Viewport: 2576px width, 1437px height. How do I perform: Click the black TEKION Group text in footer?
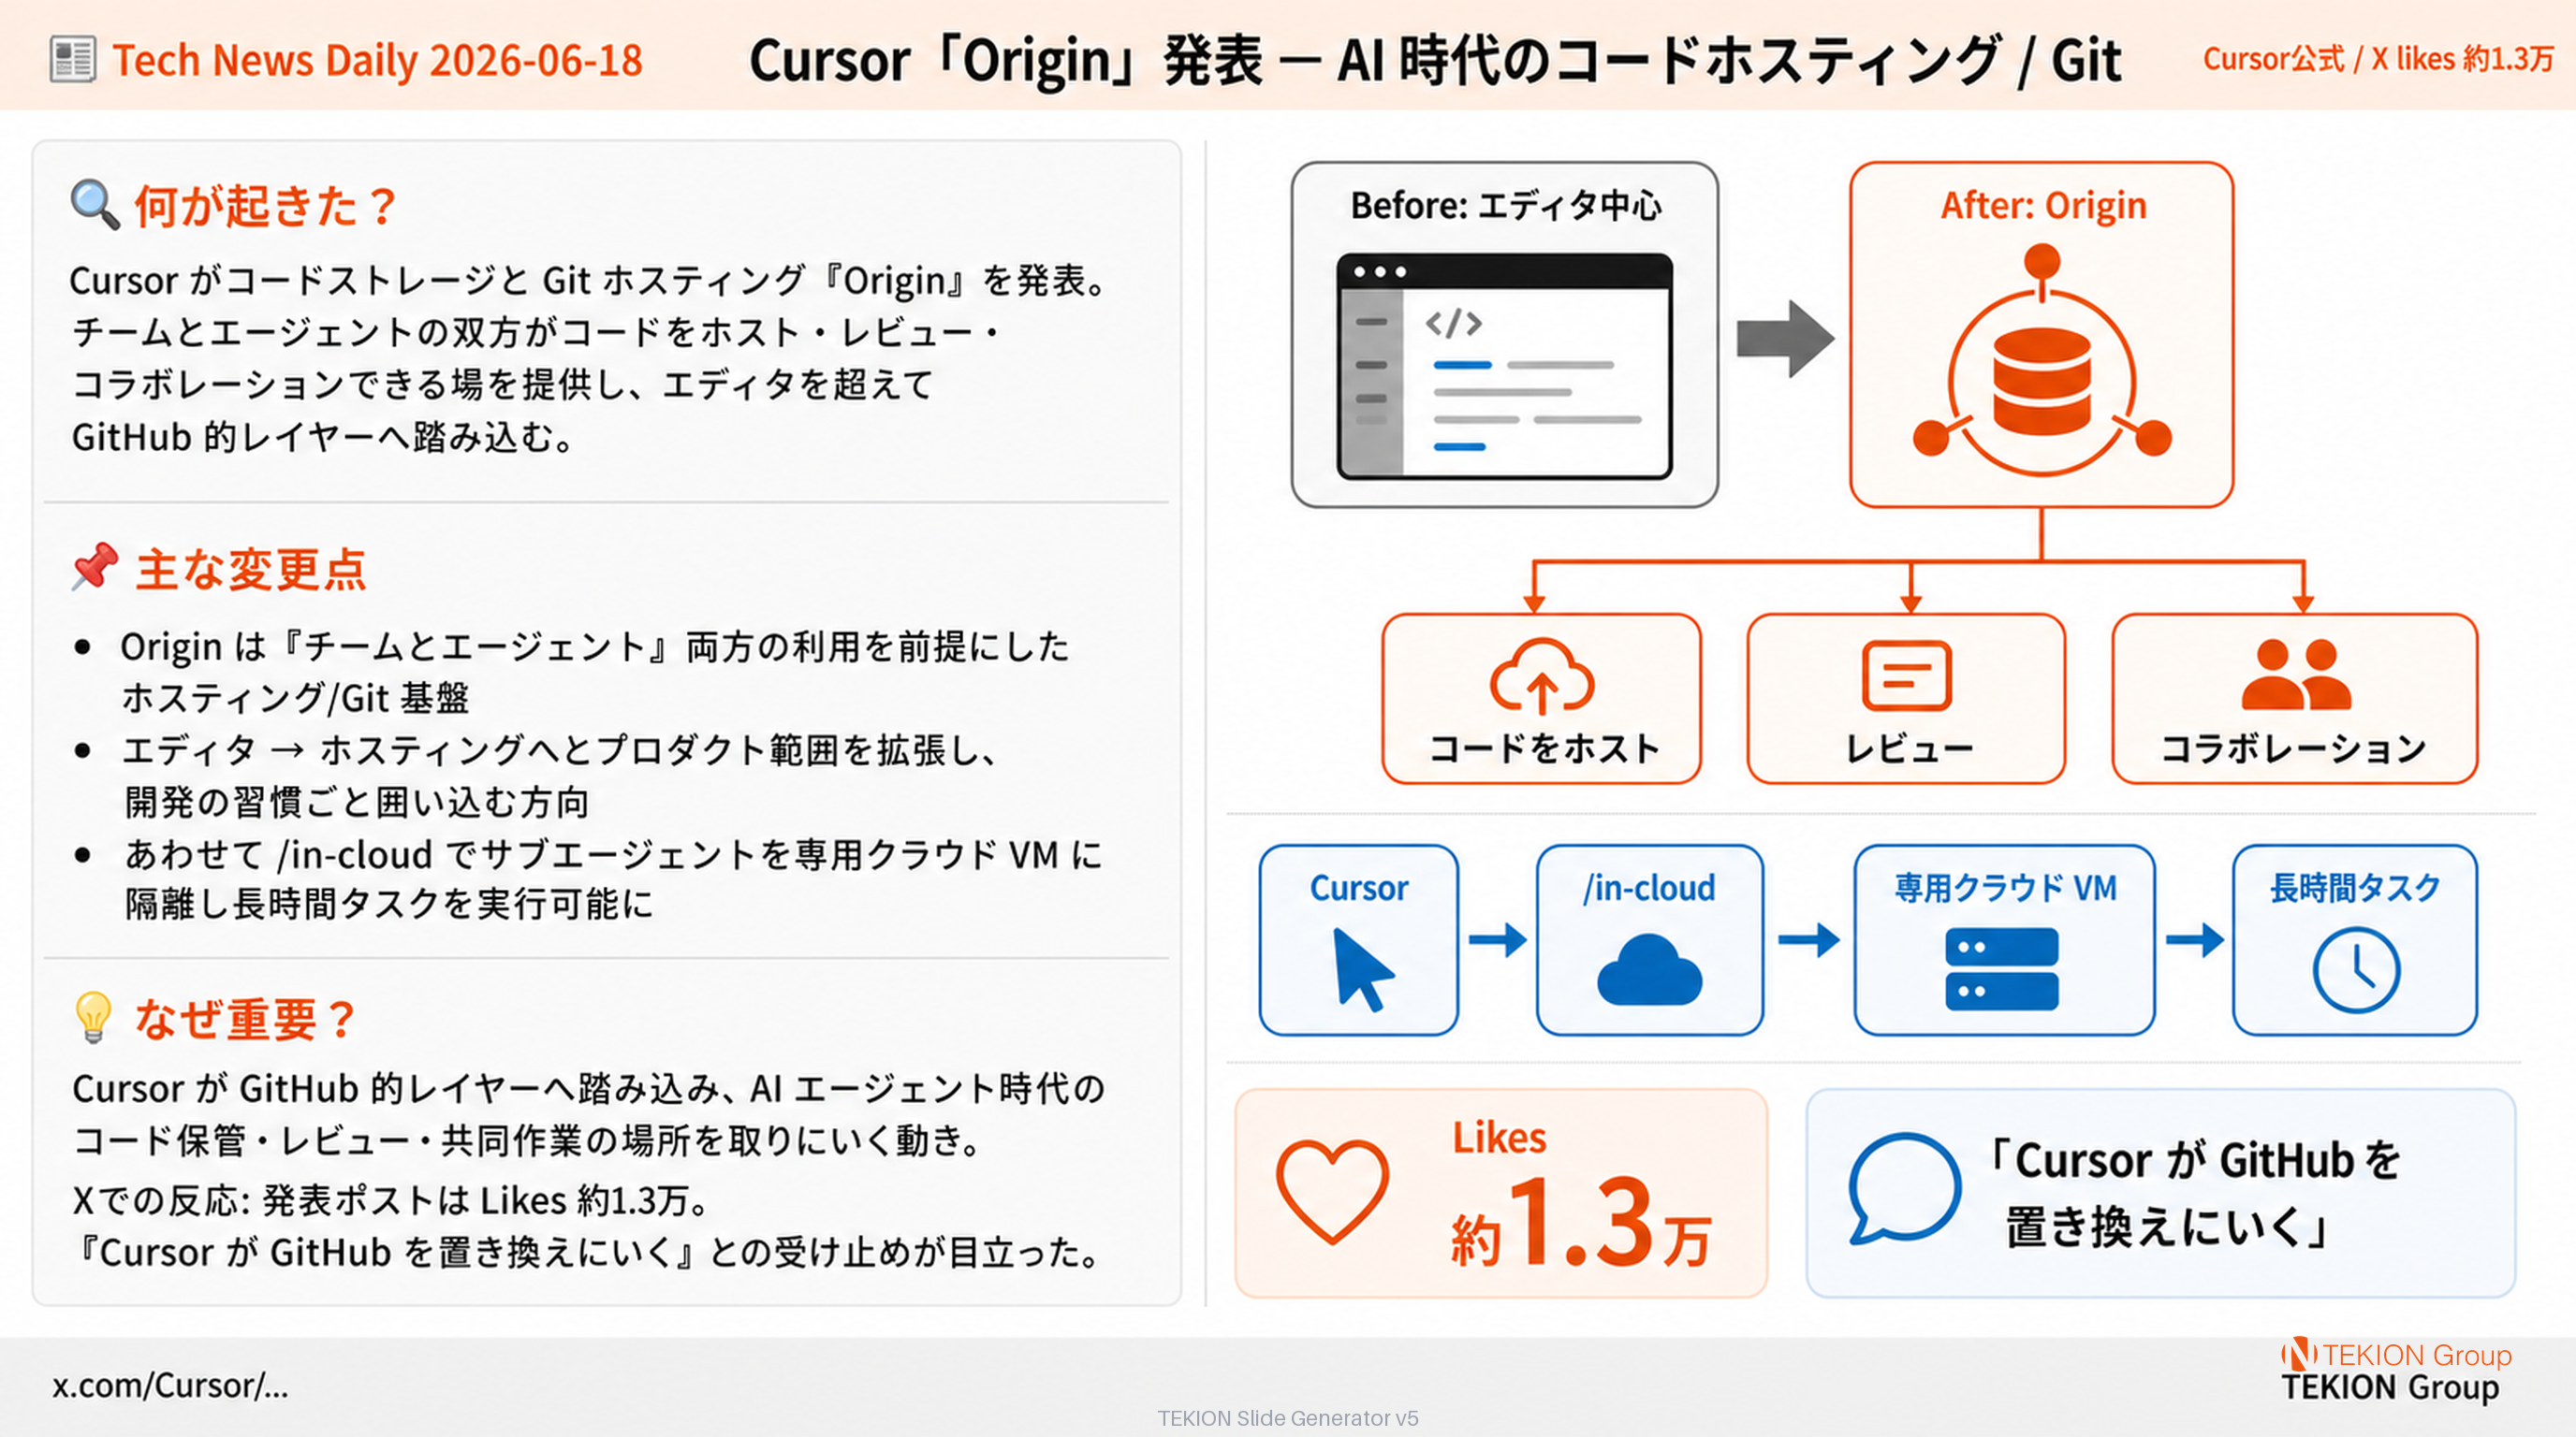click(2390, 1387)
